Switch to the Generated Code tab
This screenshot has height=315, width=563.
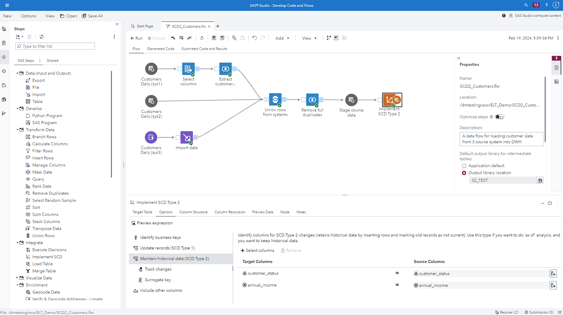click(160, 49)
